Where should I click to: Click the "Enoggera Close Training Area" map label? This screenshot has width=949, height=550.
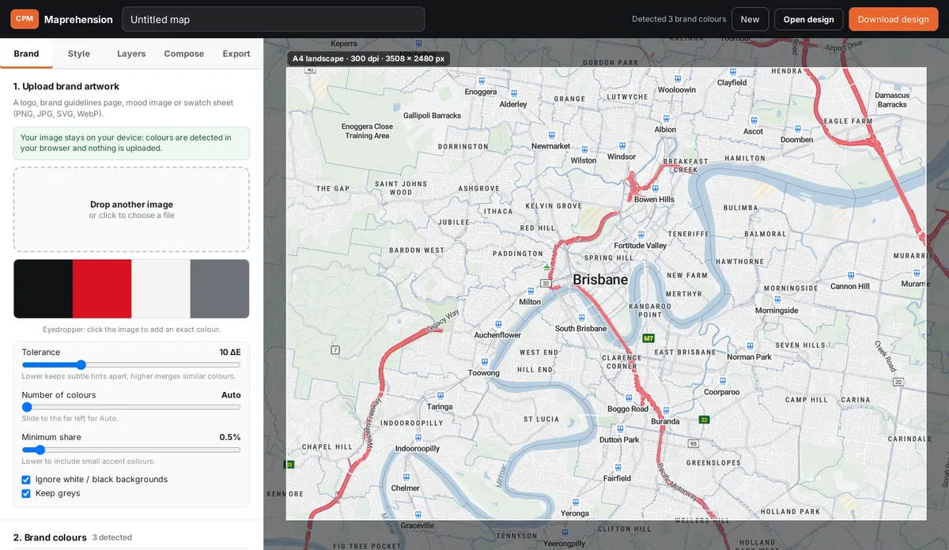point(367,131)
